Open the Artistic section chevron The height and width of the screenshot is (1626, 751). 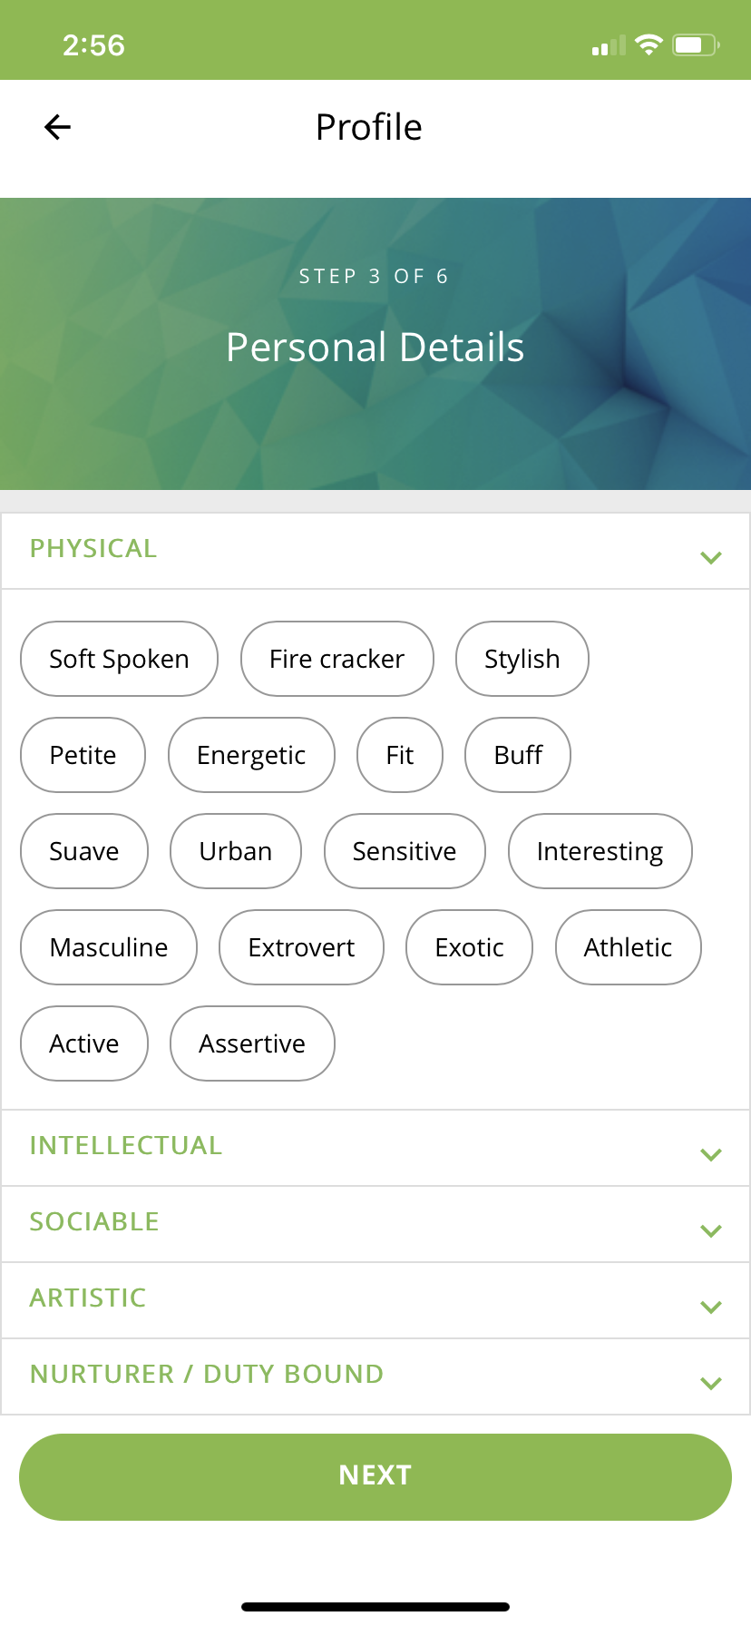coord(711,1307)
